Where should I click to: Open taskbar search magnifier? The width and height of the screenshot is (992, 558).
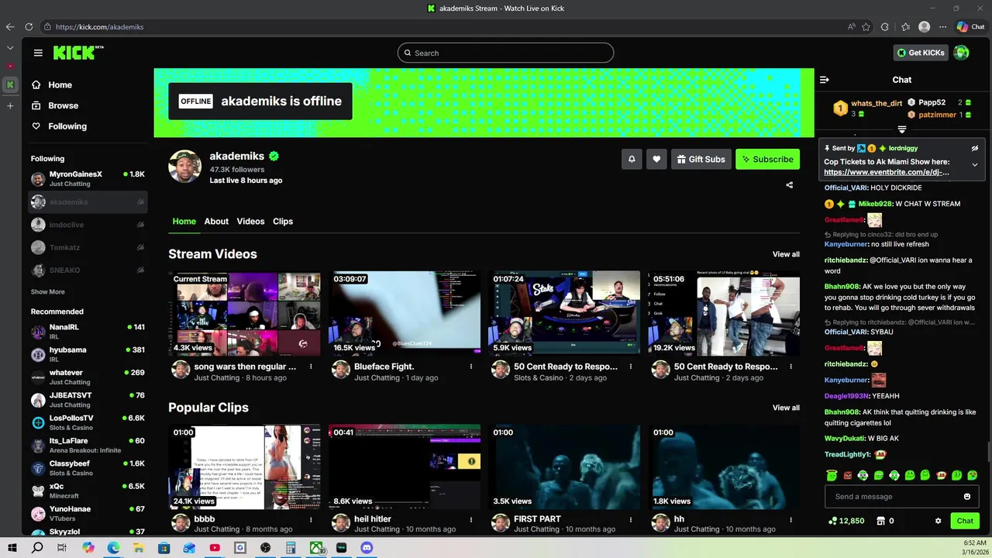(37, 548)
